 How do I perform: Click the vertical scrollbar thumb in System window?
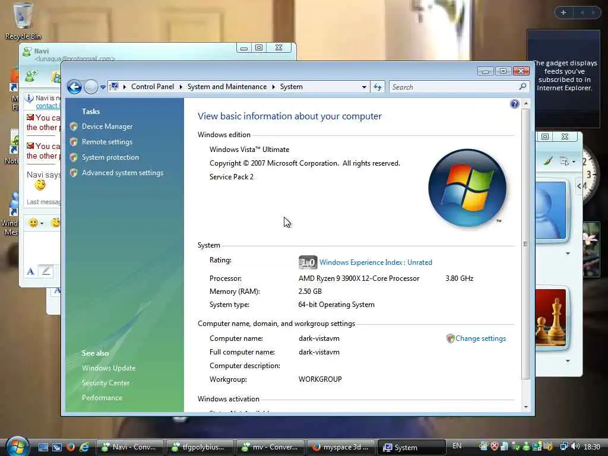point(526,244)
